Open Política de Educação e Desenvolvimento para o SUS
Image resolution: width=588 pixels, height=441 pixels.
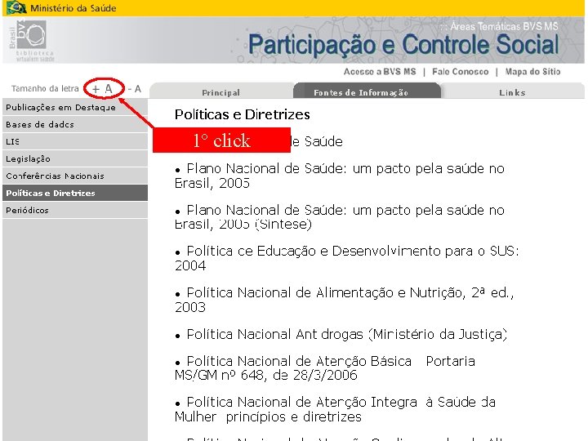[x=347, y=258]
